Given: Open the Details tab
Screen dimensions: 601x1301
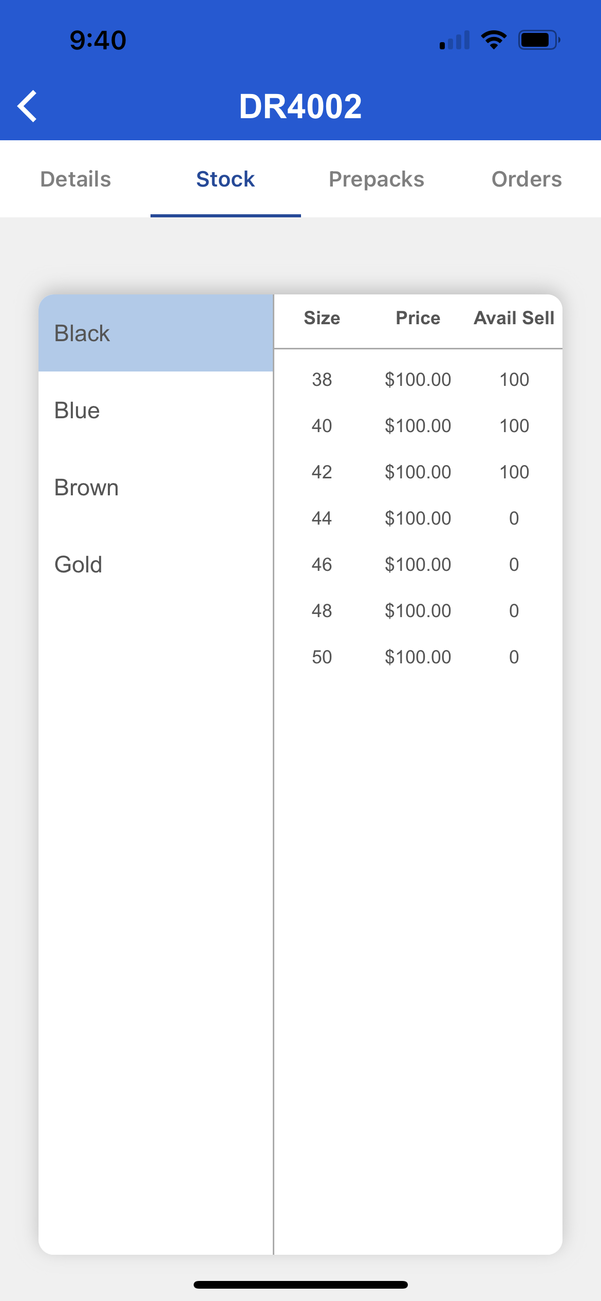Looking at the screenshot, I should 76,179.
